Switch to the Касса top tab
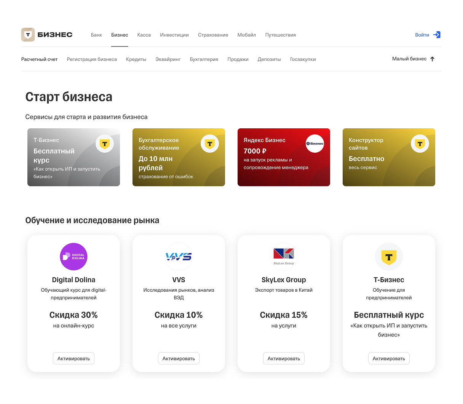 click(x=144, y=35)
